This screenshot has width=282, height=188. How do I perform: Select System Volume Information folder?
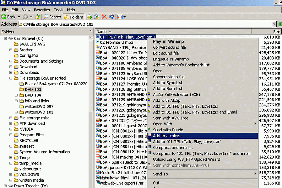click(x=44, y=152)
